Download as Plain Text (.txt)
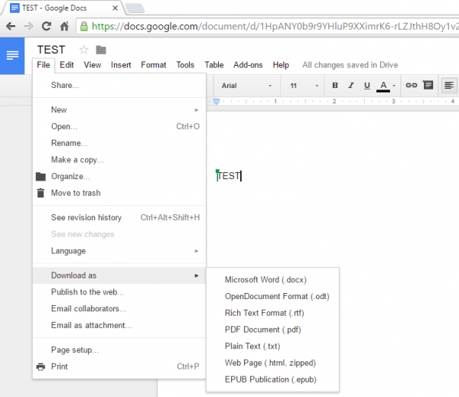This screenshot has height=397, width=459. point(273,347)
